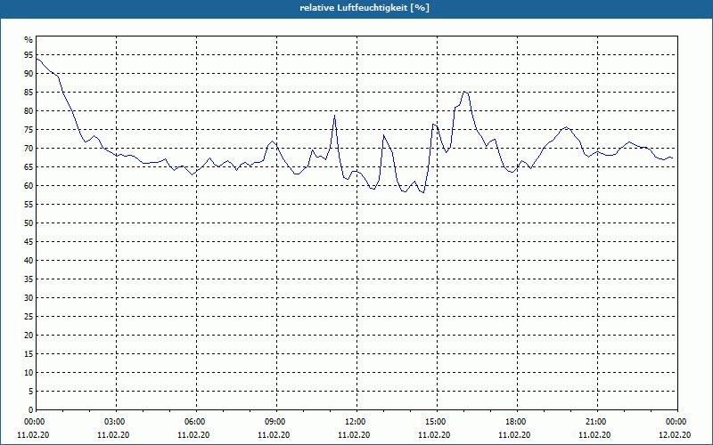The image size is (713, 445).
Task: Select the 11.02.20 date under 12:00
Action: [354, 435]
